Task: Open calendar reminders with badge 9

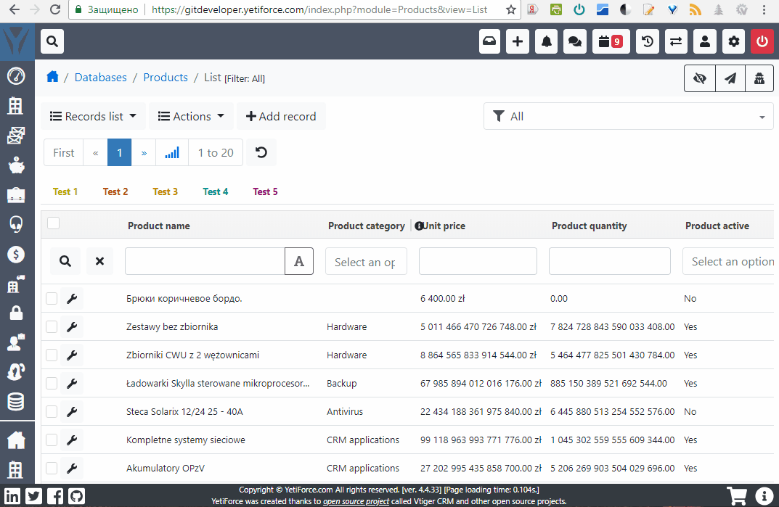Action: tap(611, 41)
